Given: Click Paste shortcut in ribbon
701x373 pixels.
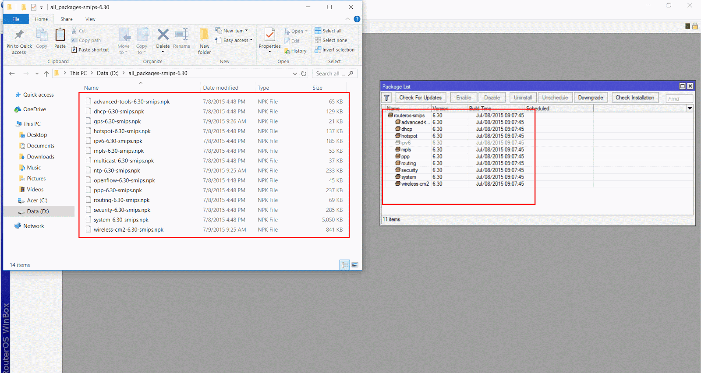Looking at the screenshot, I should [x=90, y=50].
